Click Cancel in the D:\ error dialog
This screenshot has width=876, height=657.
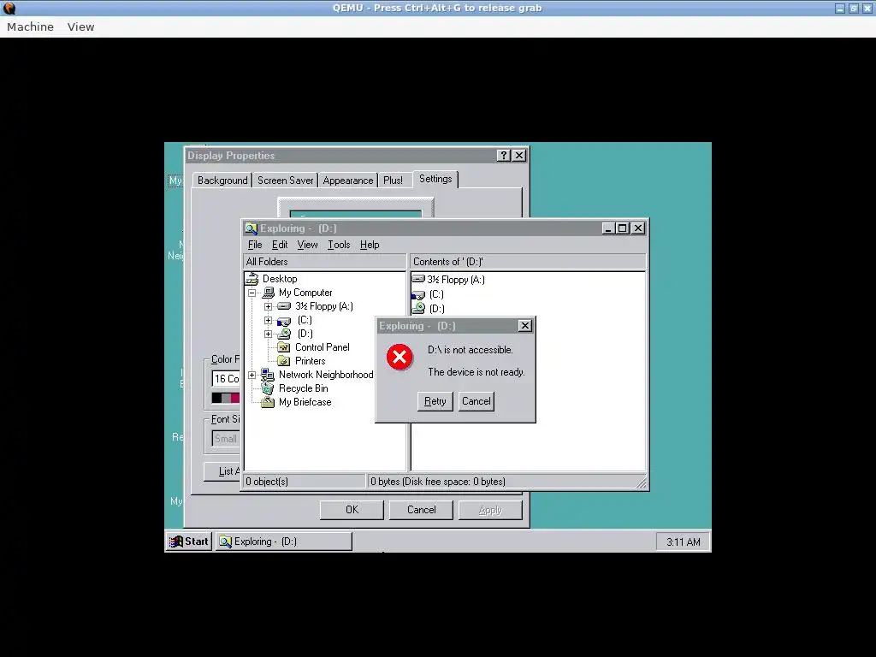pos(476,401)
